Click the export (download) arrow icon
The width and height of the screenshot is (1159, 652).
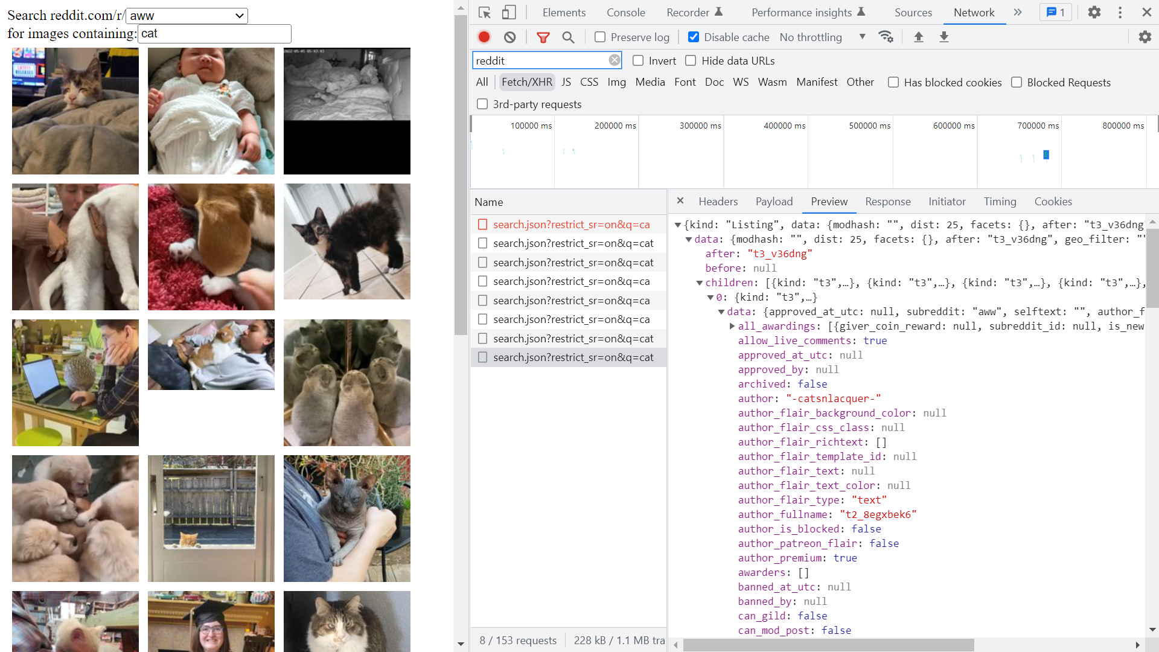[x=944, y=37]
